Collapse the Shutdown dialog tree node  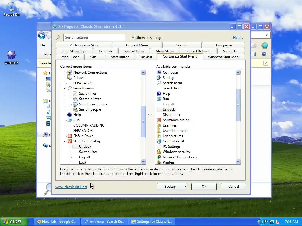tap(64, 142)
